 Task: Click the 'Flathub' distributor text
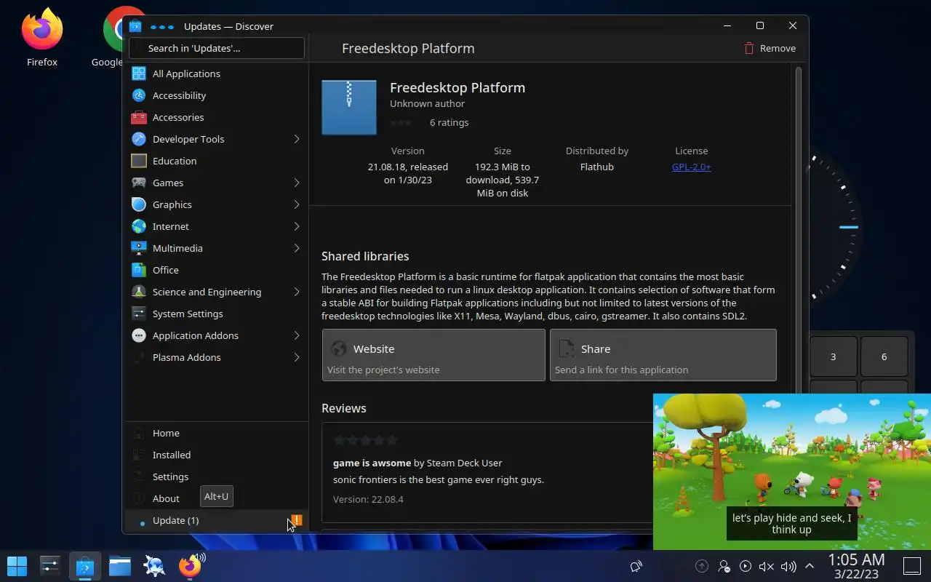pyautogui.click(x=597, y=167)
